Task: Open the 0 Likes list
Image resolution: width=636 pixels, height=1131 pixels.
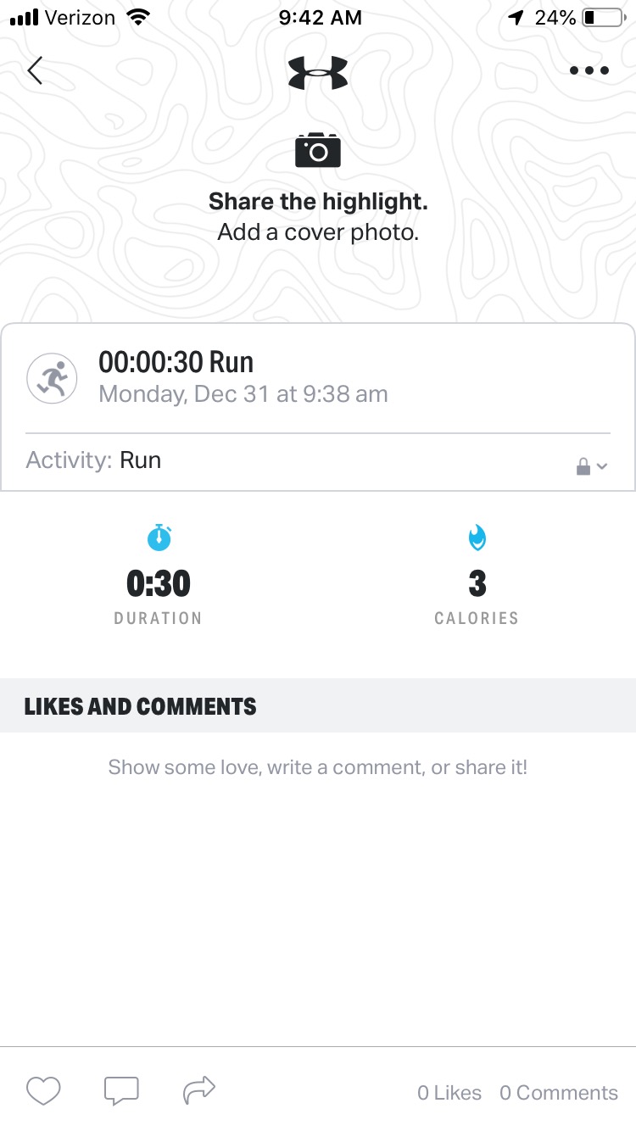Action: point(449,1093)
